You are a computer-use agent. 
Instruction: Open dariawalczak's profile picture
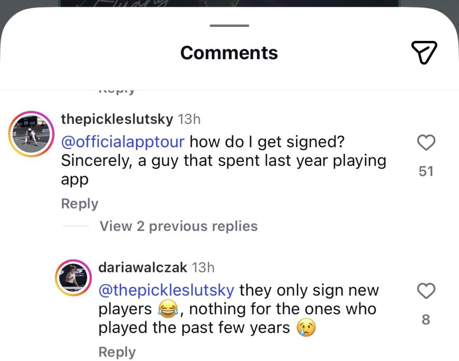click(x=74, y=277)
